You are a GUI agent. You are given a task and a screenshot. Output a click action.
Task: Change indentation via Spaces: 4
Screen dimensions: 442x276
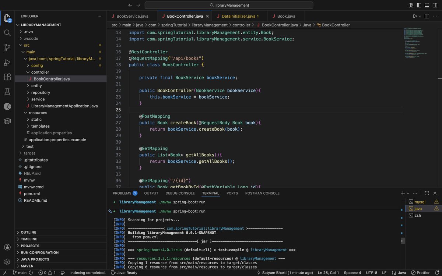tap(352, 273)
